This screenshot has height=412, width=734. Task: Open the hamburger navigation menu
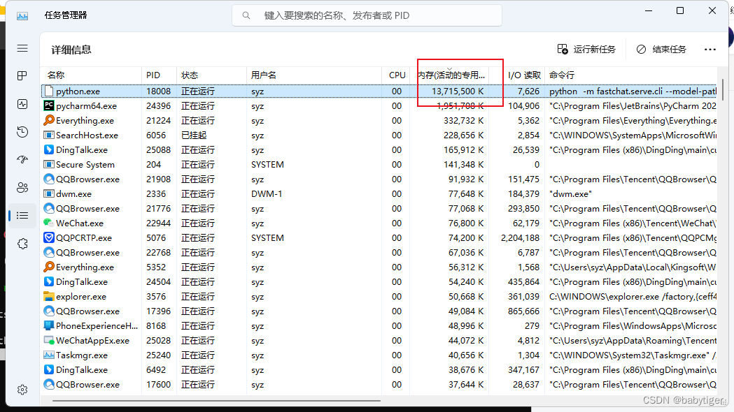click(22, 49)
